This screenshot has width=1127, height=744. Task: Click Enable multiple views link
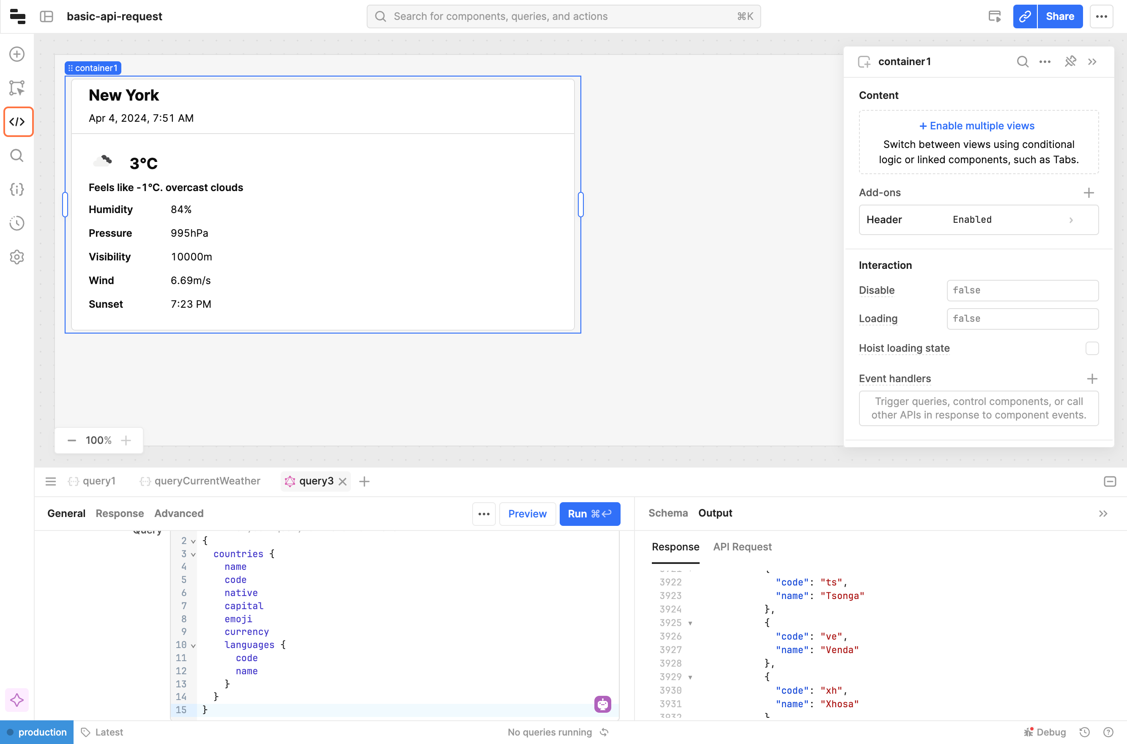[x=977, y=126]
